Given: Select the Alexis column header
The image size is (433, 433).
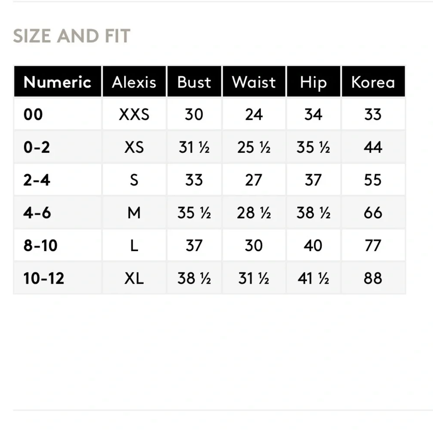Looking at the screenshot, I should 134,81.
